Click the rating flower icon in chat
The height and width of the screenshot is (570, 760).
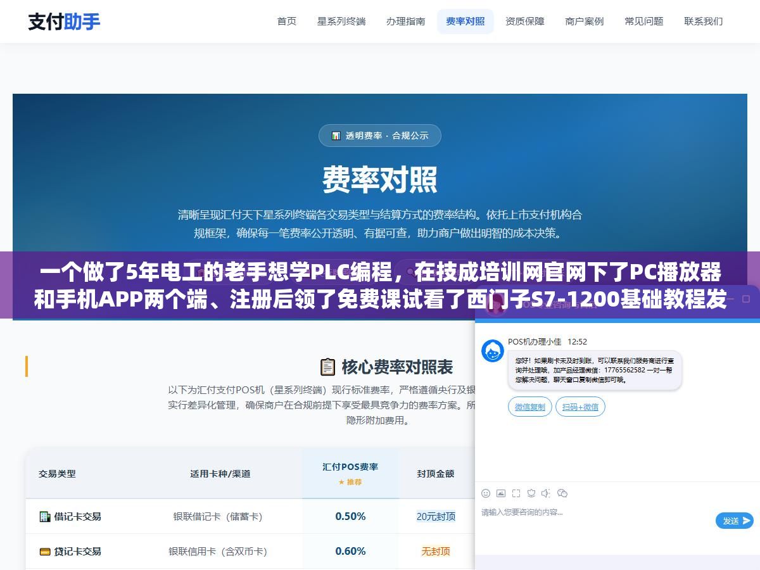point(531,493)
